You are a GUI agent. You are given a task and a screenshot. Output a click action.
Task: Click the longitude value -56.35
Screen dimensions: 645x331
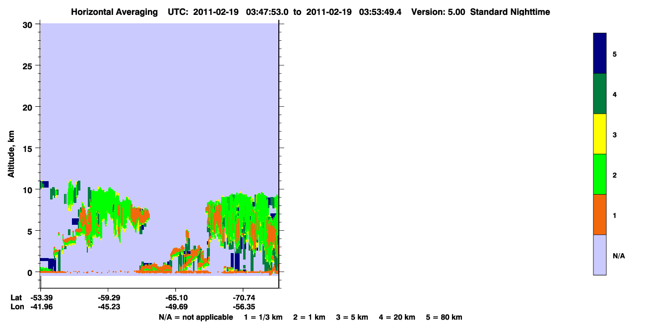pyautogui.click(x=243, y=306)
